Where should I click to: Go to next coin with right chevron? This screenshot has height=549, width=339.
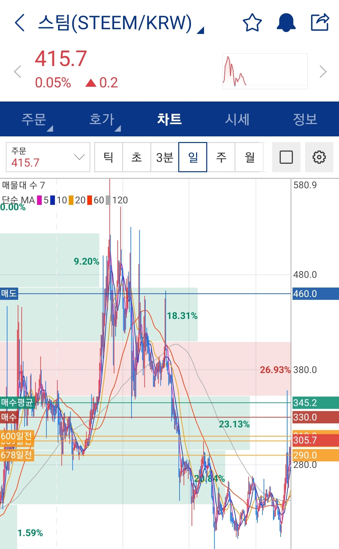click(323, 72)
